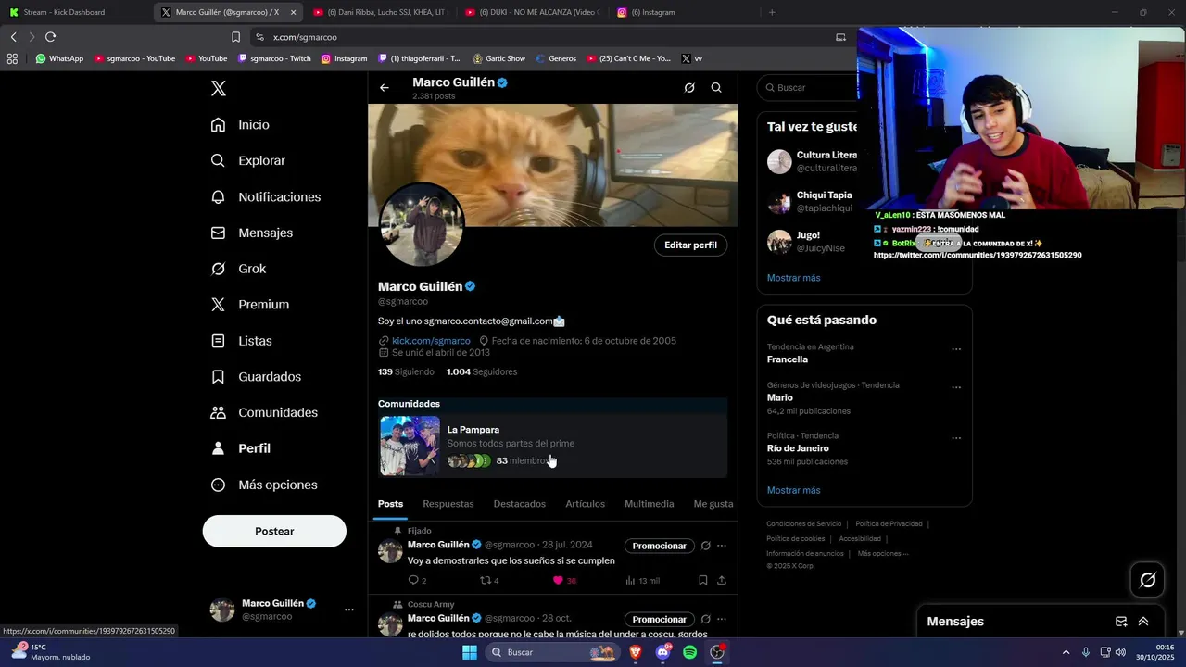Click the Postear button
1186x667 pixels.
274,531
